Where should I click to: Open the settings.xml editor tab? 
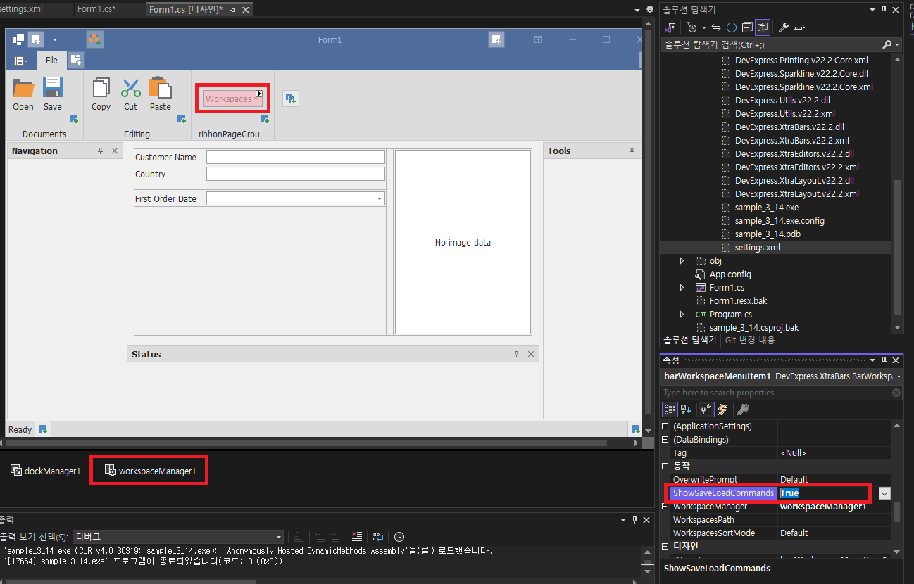pyautogui.click(x=22, y=9)
